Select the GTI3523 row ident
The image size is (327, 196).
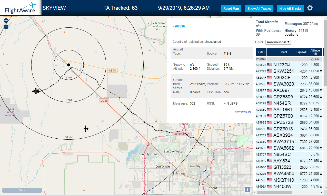coord(283,167)
